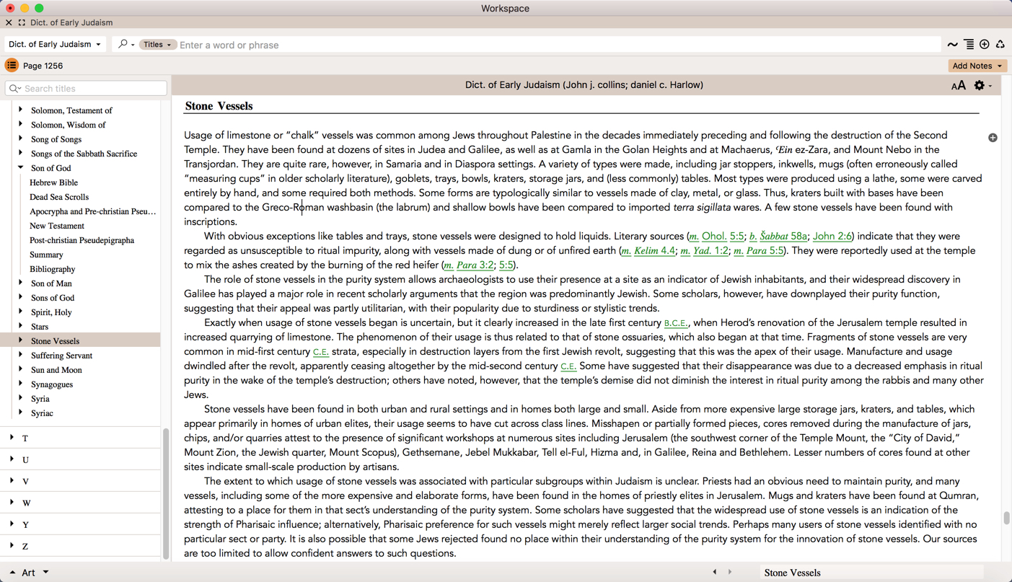Expand Songs of the Sabbath Sacrifice entry

20,153
